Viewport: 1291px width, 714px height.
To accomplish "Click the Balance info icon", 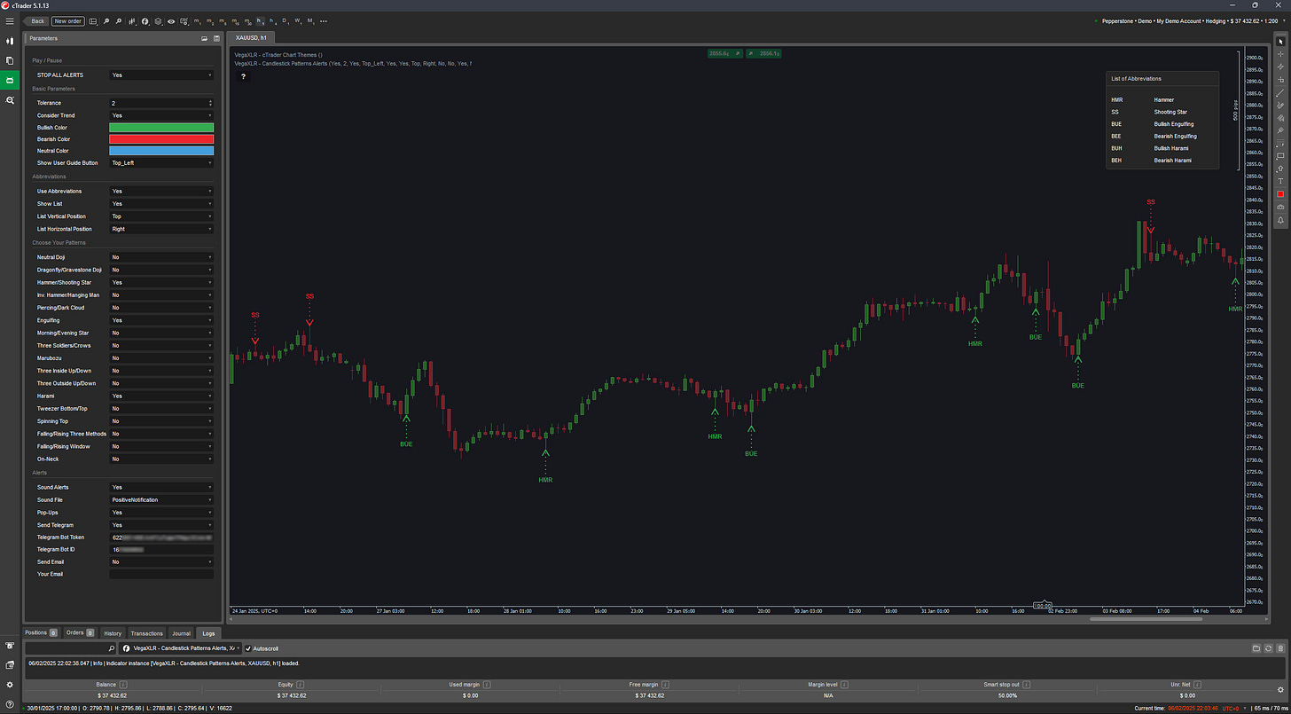I will point(122,685).
